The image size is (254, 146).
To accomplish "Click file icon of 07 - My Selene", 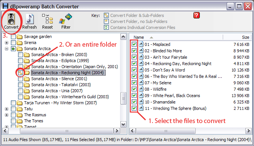I will pyautogui.click(x=141, y=83).
